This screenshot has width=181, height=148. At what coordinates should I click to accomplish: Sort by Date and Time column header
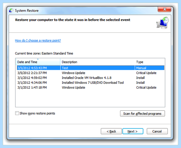pos(38,62)
